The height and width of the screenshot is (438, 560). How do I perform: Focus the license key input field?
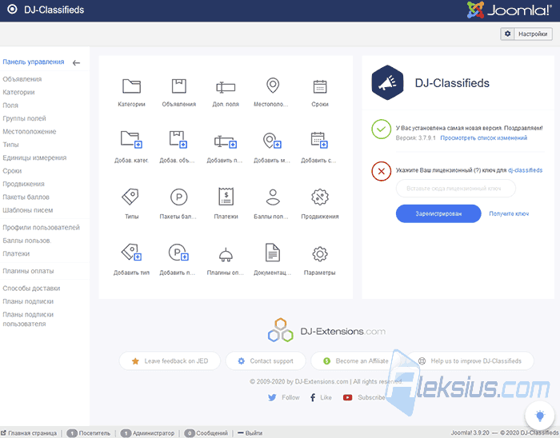455,189
